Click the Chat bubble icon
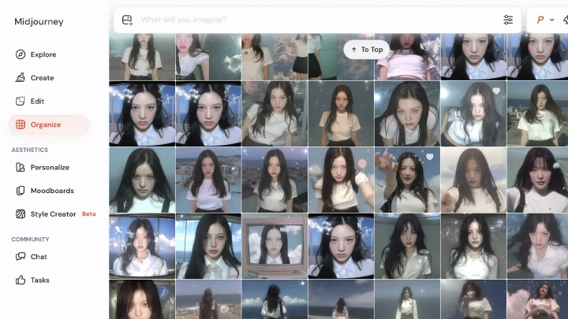 click(x=21, y=257)
